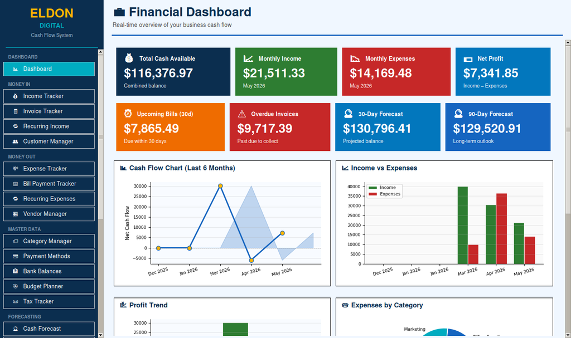571x338 pixels.
Task: Open Cash Forecast
Action: (x=49, y=329)
